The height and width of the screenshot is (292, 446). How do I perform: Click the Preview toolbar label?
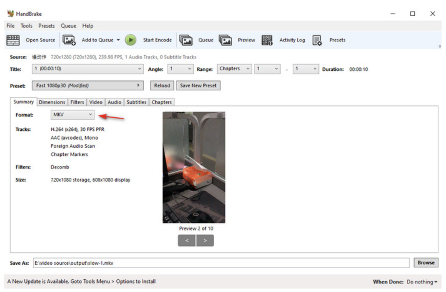pyautogui.click(x=246, y=40)
